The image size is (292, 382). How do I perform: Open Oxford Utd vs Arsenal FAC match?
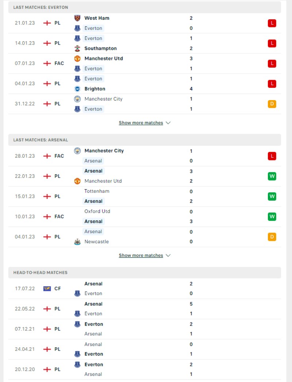tap(145, 216)
